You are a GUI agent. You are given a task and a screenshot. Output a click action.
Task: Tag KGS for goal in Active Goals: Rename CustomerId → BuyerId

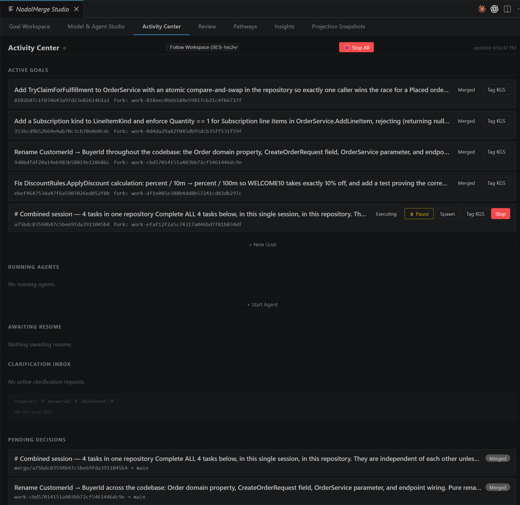(x=496, y=152)
